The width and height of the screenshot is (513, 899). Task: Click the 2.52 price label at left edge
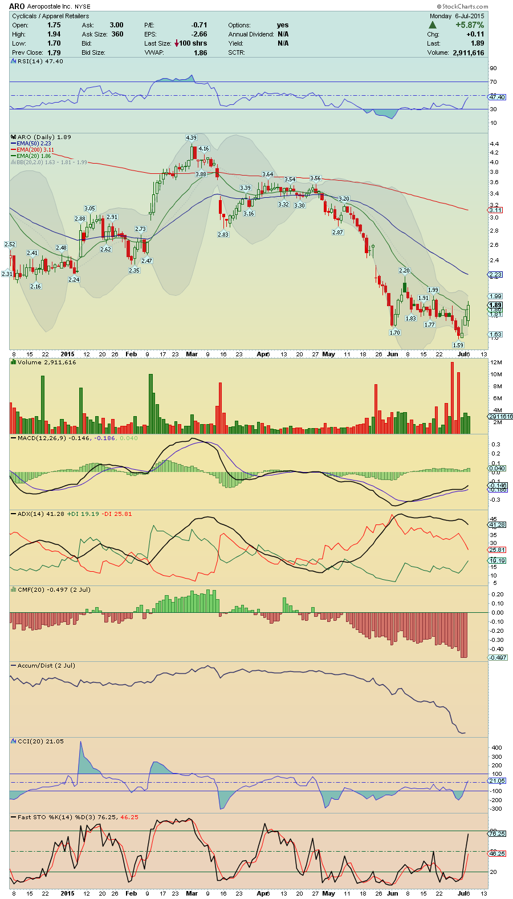pyautogui.click(x=10, y=244)
